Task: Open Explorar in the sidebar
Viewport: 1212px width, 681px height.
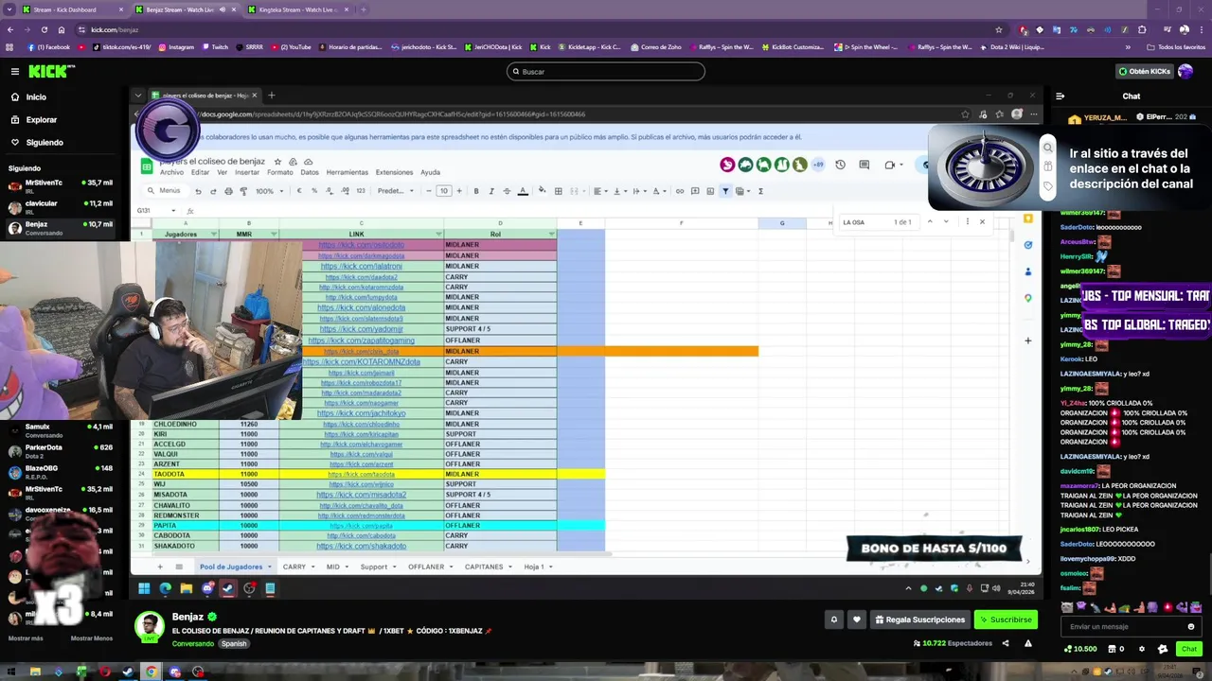Action: point(41,120)
